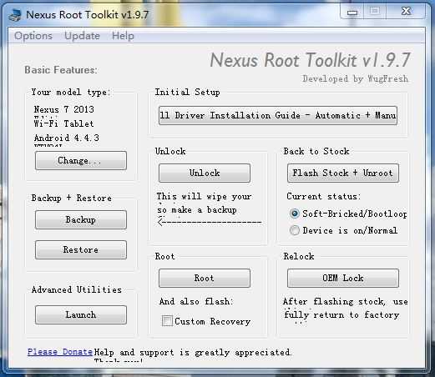Launch Advanced Utilities
This screenshot has height=377, width=435.
pos(81,314)
